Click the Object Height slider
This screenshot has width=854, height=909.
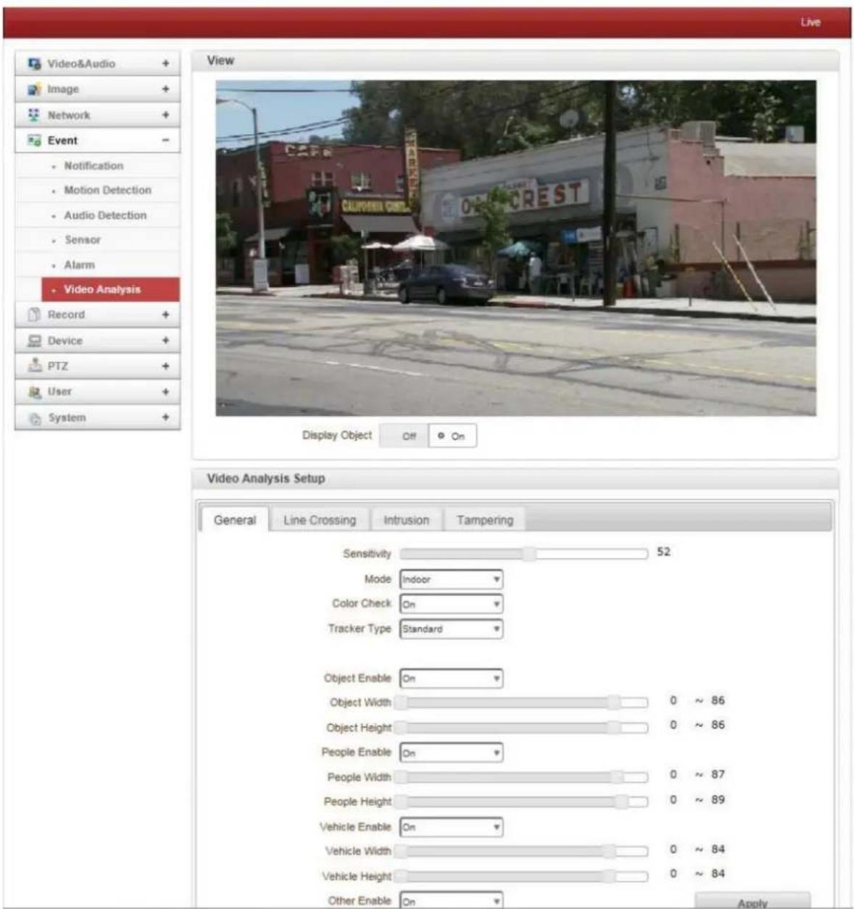521,727
